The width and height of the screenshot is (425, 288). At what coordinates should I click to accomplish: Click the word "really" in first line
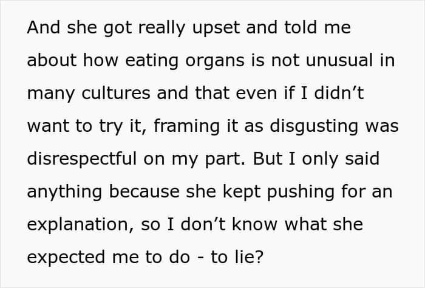coord(162,28)
